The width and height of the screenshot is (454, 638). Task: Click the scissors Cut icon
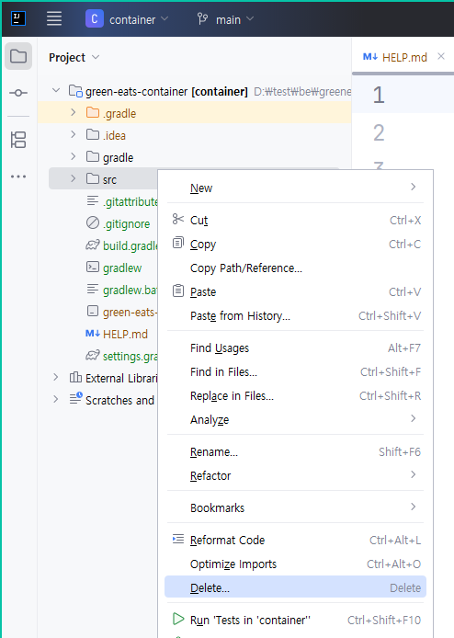pyautogui.click(x=178, y=219)
